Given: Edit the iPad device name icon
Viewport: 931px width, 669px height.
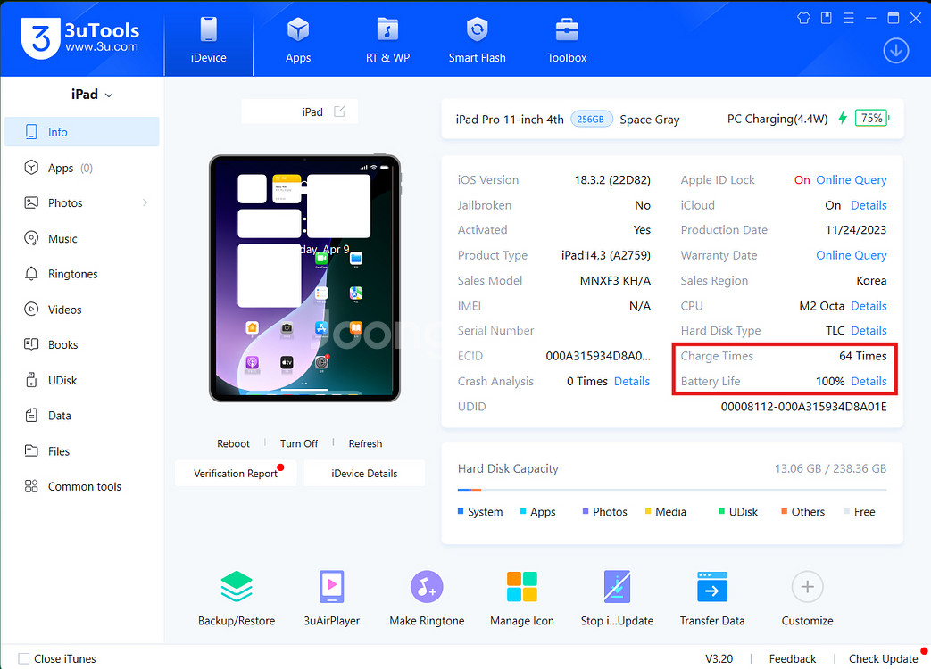Looking at the screenshot, I should (x=339, y=111).
